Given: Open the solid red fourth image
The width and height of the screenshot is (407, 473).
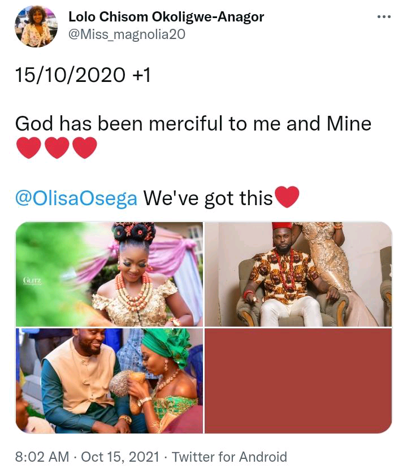Looking at the screenshot, I should point(298,381).
